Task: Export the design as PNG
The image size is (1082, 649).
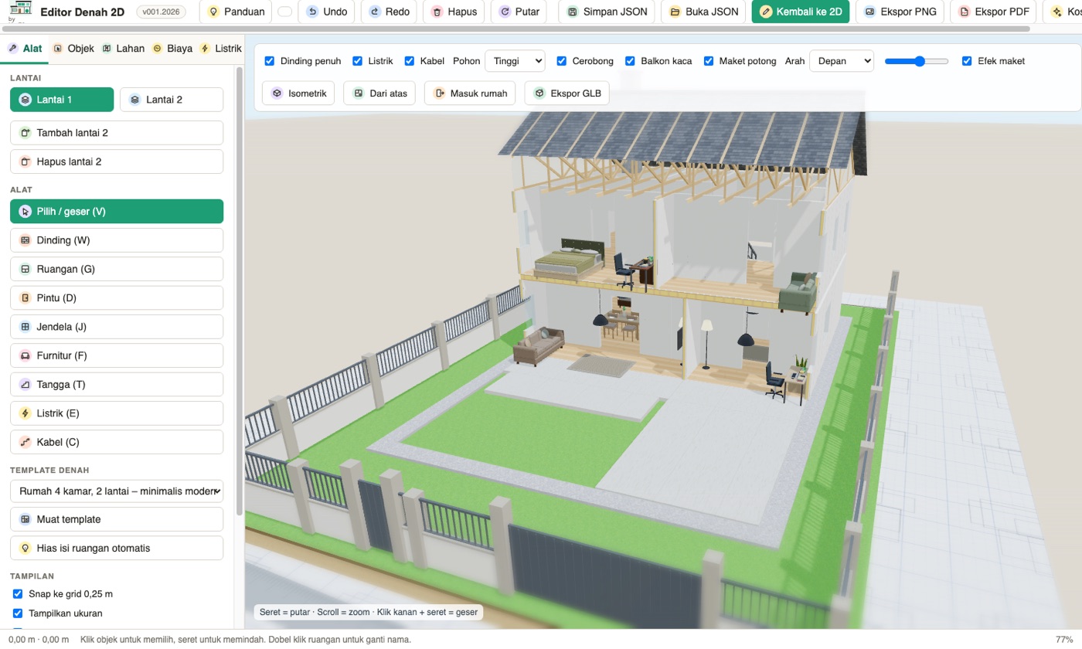Action: (x=899, y=12)
